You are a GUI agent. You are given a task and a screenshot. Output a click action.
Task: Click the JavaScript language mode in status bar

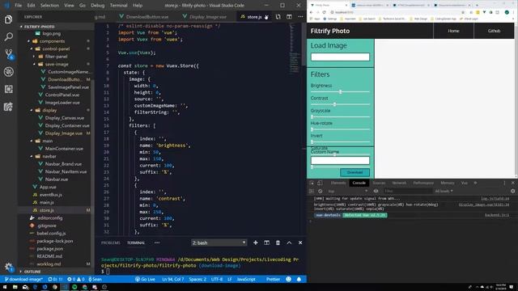246,279
